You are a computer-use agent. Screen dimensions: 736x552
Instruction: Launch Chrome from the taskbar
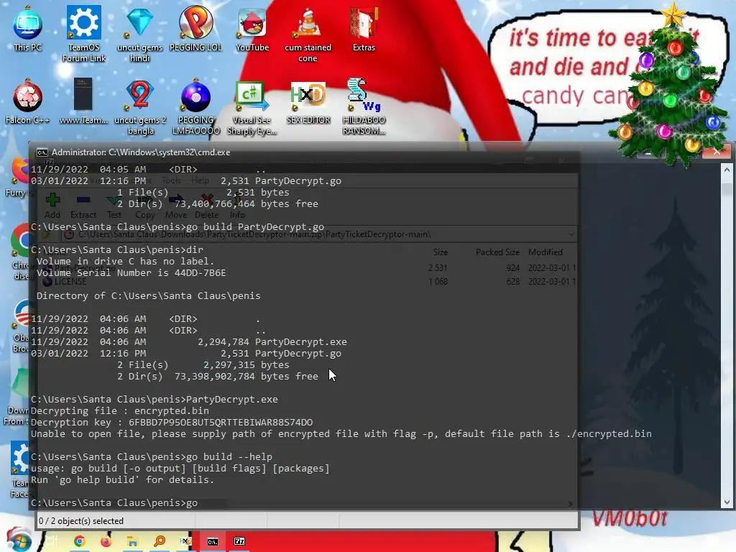point(79,541)
